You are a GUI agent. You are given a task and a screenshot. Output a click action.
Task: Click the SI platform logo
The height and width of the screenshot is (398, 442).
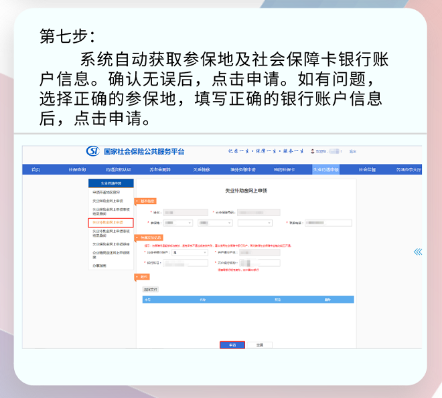click(92, 151)
